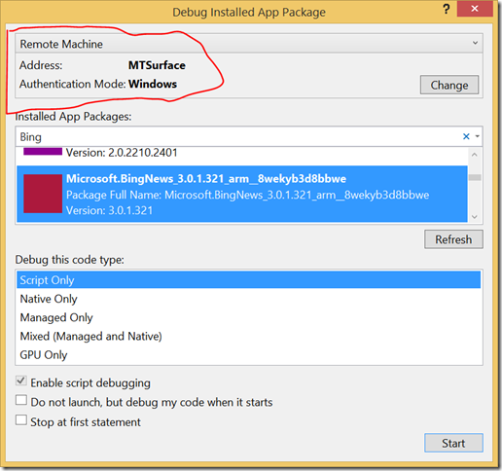The width and height of the screenshot is (502, 471).
Task: Check Do not launch, but debug option
Action: click(21, 400)
